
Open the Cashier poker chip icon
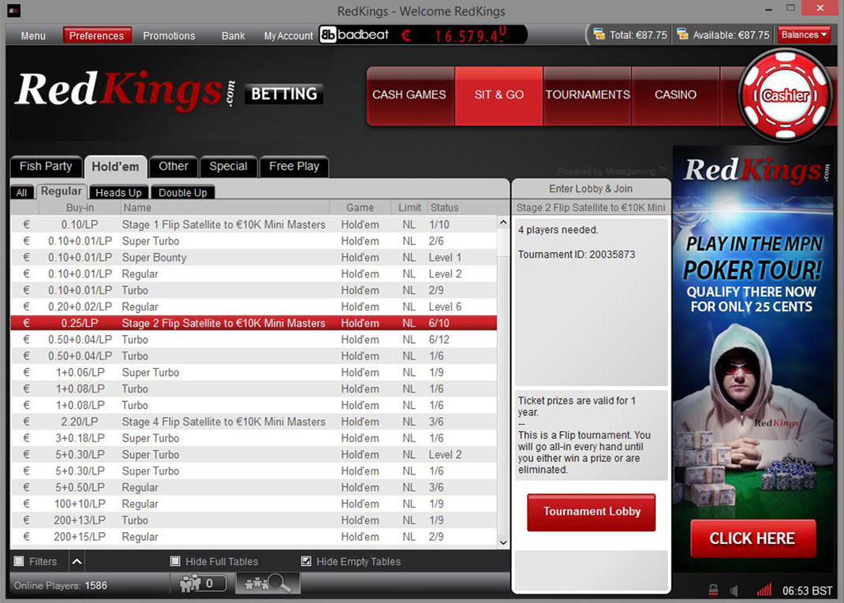click(785, 95)
